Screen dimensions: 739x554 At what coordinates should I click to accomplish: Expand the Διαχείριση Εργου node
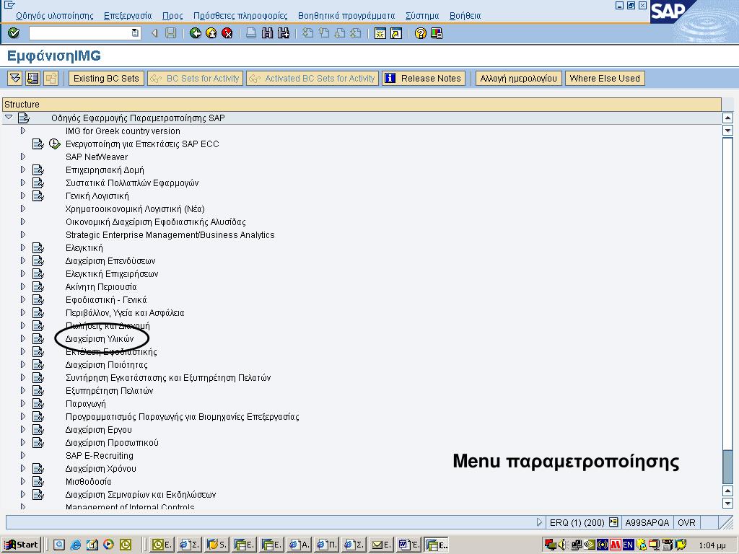(x=22, y=429)
